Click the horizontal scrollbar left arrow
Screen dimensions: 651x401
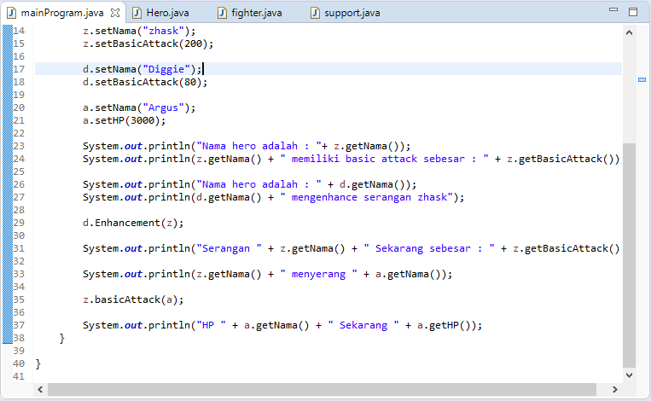coord(40,389)
